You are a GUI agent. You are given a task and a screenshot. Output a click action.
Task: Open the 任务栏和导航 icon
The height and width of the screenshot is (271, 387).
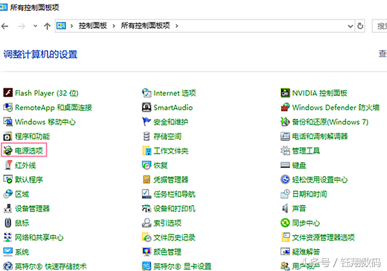(146, 194)
